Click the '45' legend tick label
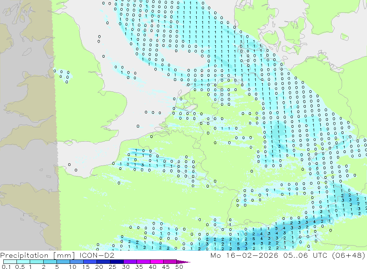Screen dimensions: 367x269 click(166, 267)
